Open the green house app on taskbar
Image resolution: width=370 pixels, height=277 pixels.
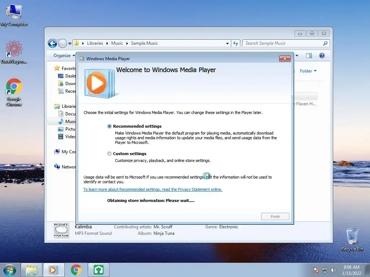point(98,270)
